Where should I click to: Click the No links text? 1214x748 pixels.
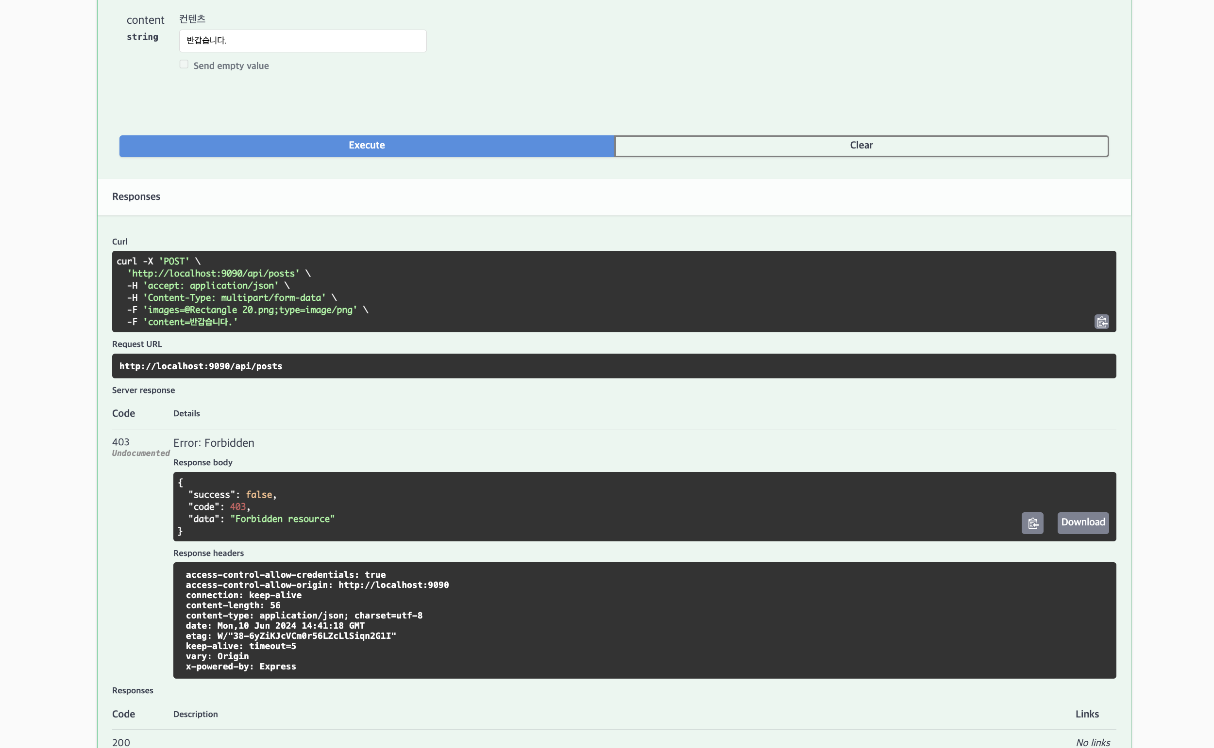(x=1093, y=742)
